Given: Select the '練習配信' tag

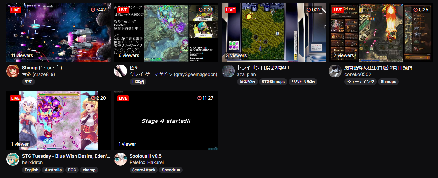Looking at the screenshot, I should pos(247,82).
